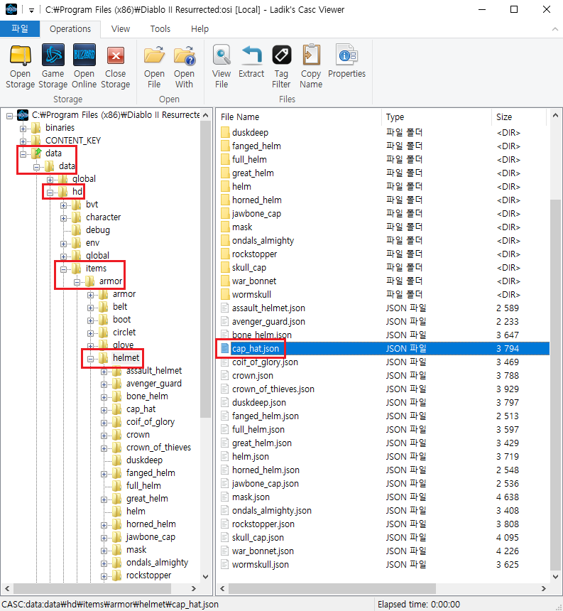
Task: Expand the cap_hat tree folder
Action: pos(104,410)
